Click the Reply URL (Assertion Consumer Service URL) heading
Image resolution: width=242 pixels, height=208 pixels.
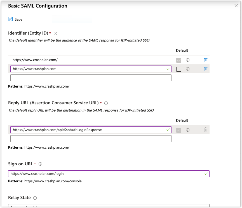[53, 103]
